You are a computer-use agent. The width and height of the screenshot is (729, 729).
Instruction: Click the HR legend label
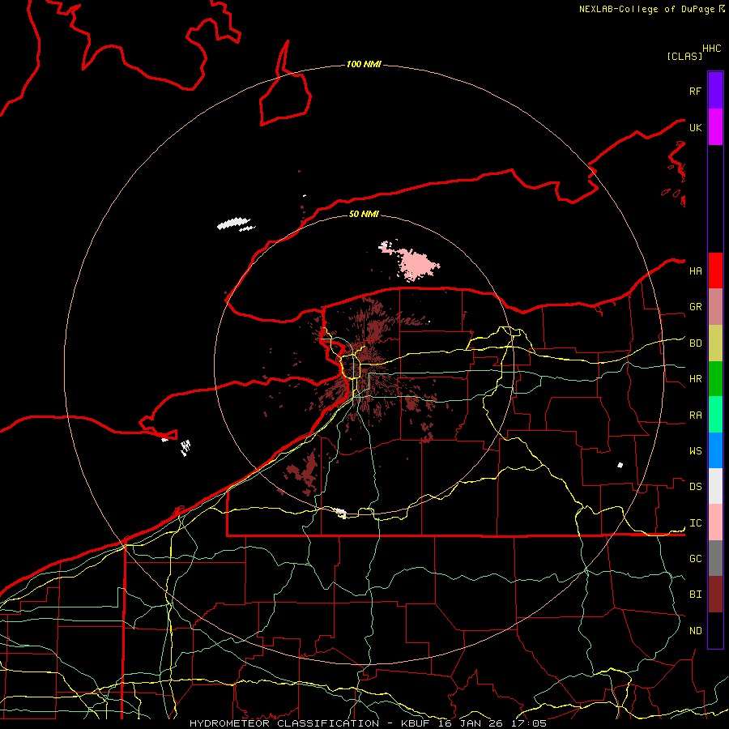(695, 378)
